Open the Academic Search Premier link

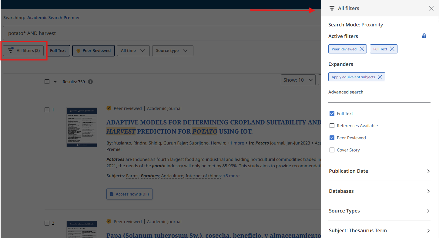point(54,18)
